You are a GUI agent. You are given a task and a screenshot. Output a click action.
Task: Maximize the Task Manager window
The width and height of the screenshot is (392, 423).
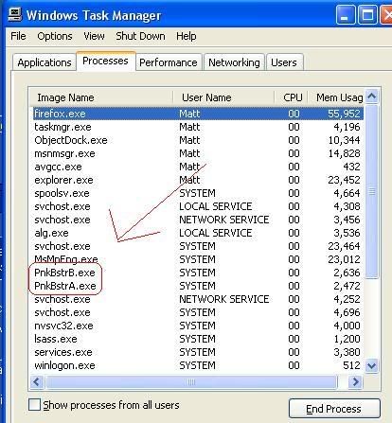[x=367, y=15]
